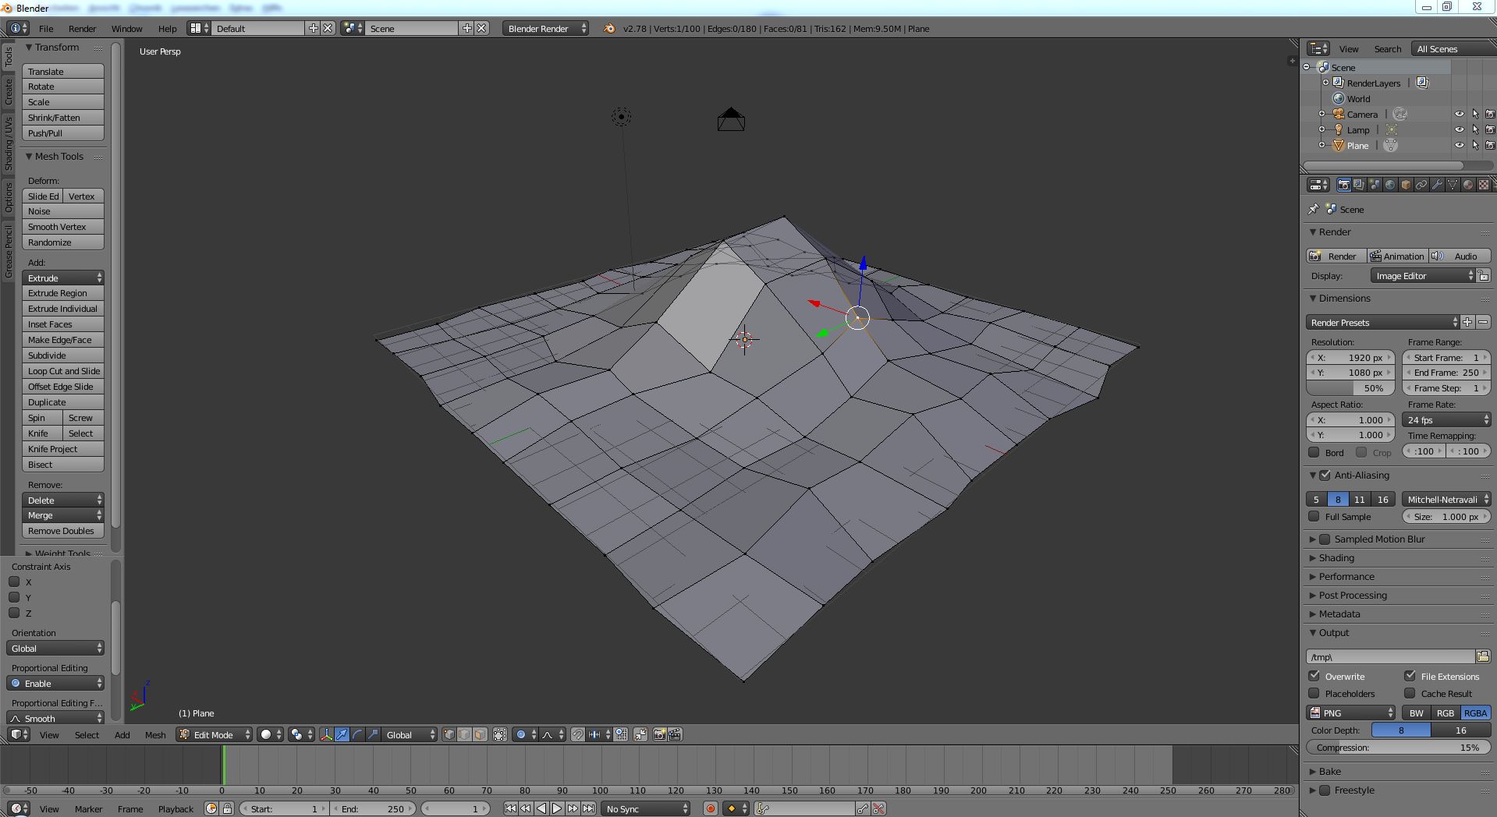The image size is (1497, 817).
Task: Uncheck the Overwrite output option
Action: pos(1314,676)
